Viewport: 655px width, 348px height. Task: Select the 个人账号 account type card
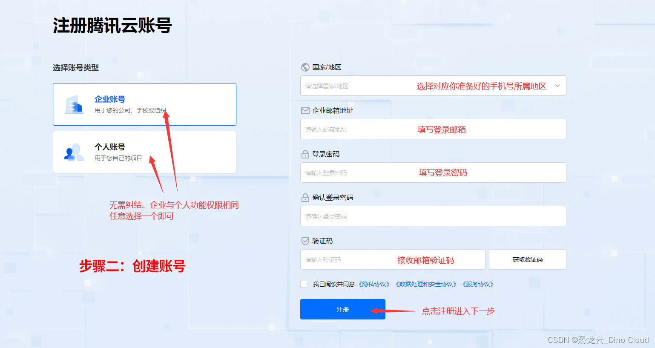pyautogui.click(x=144, y=152)
